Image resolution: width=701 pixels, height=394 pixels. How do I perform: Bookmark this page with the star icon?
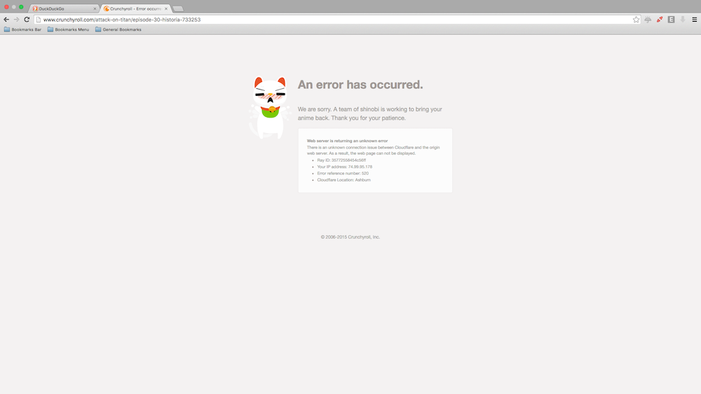click(636, 20)
